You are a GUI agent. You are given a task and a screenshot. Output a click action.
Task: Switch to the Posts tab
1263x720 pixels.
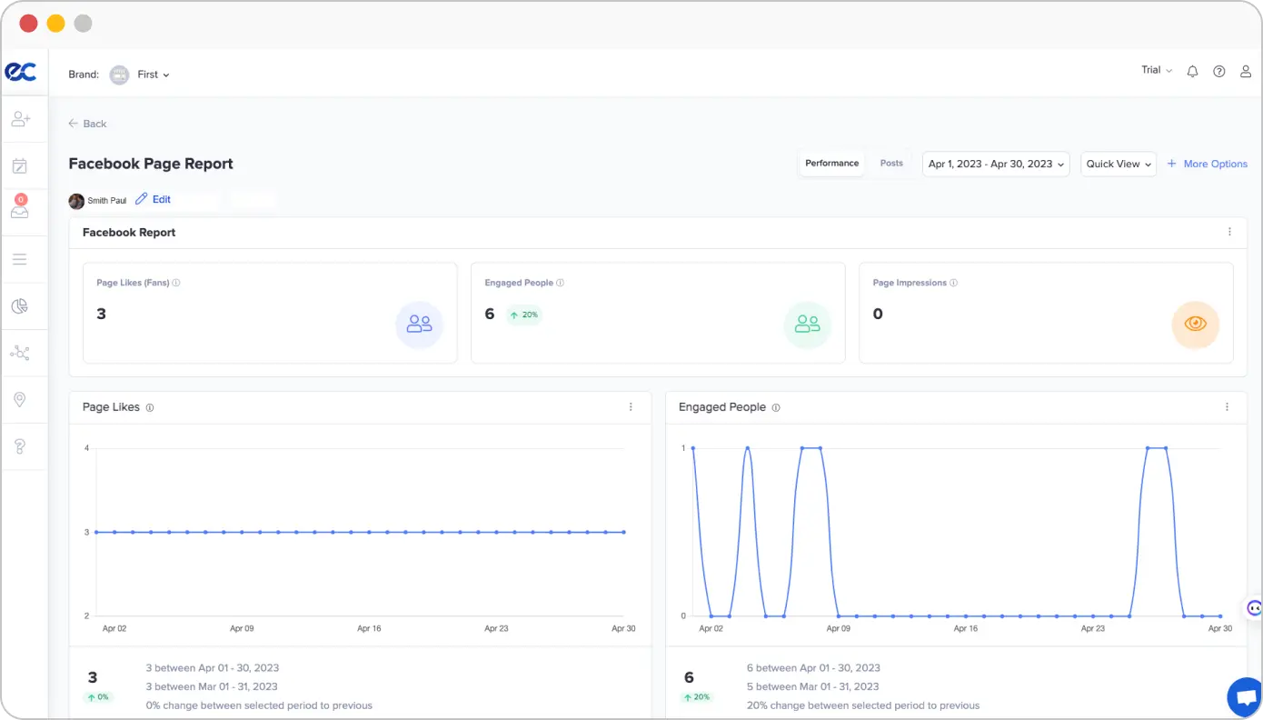pyautogui.click(x=891, y=164)
